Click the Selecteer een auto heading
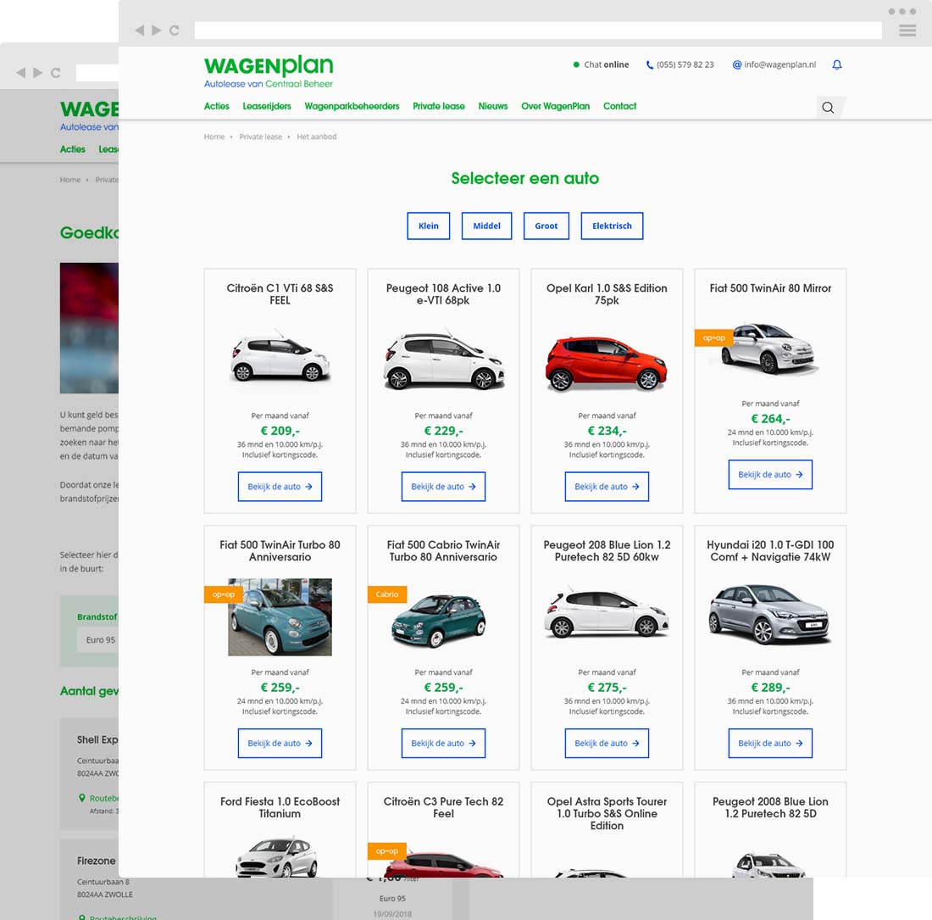 [524, 178]
